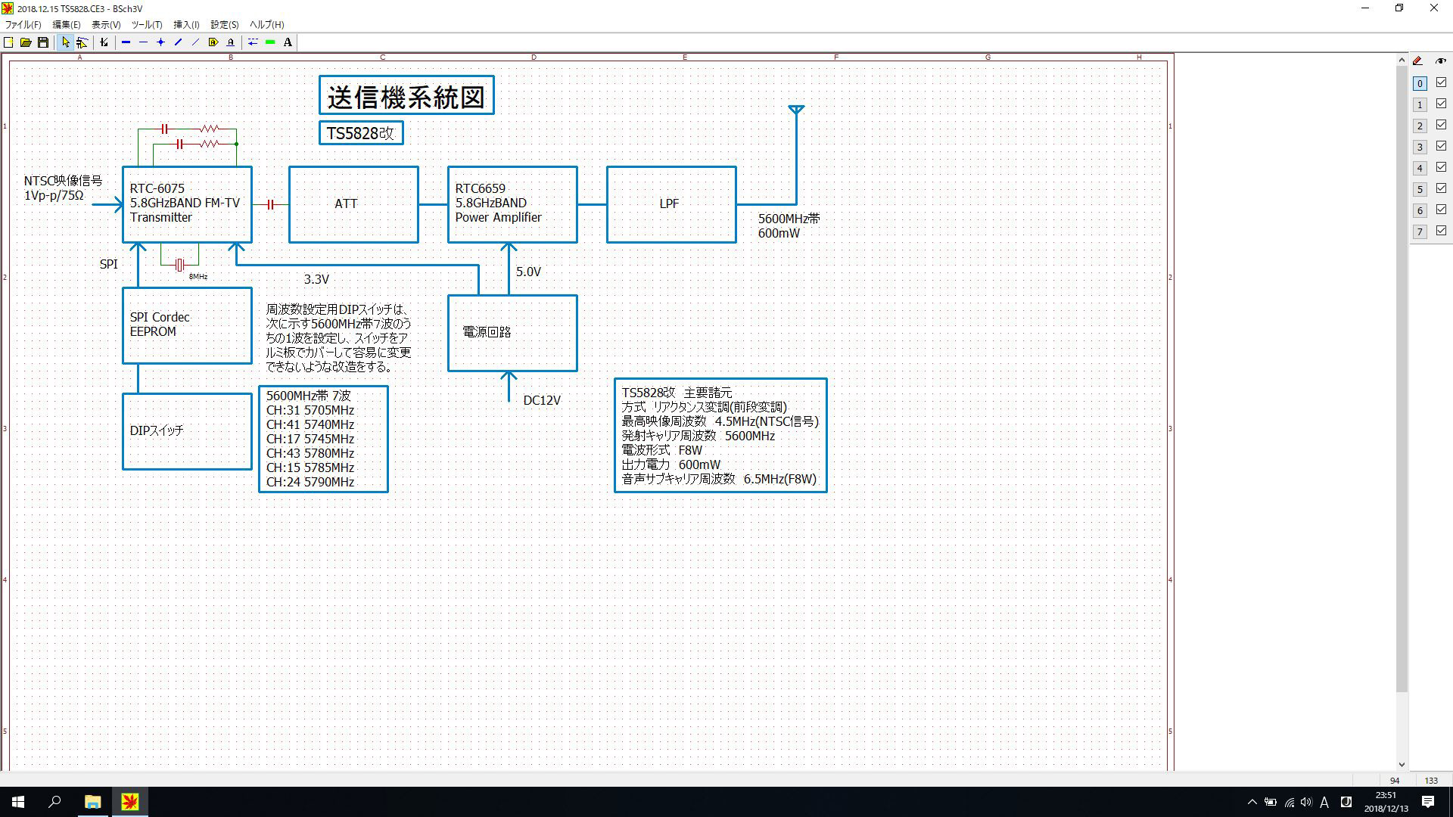Select the thin diagonal entry tool
The width and height of the screenshot is (1453, 817).
tap(195, 42)
